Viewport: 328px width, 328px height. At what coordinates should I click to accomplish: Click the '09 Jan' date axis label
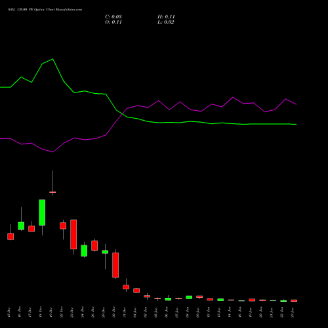coord(198,312)
